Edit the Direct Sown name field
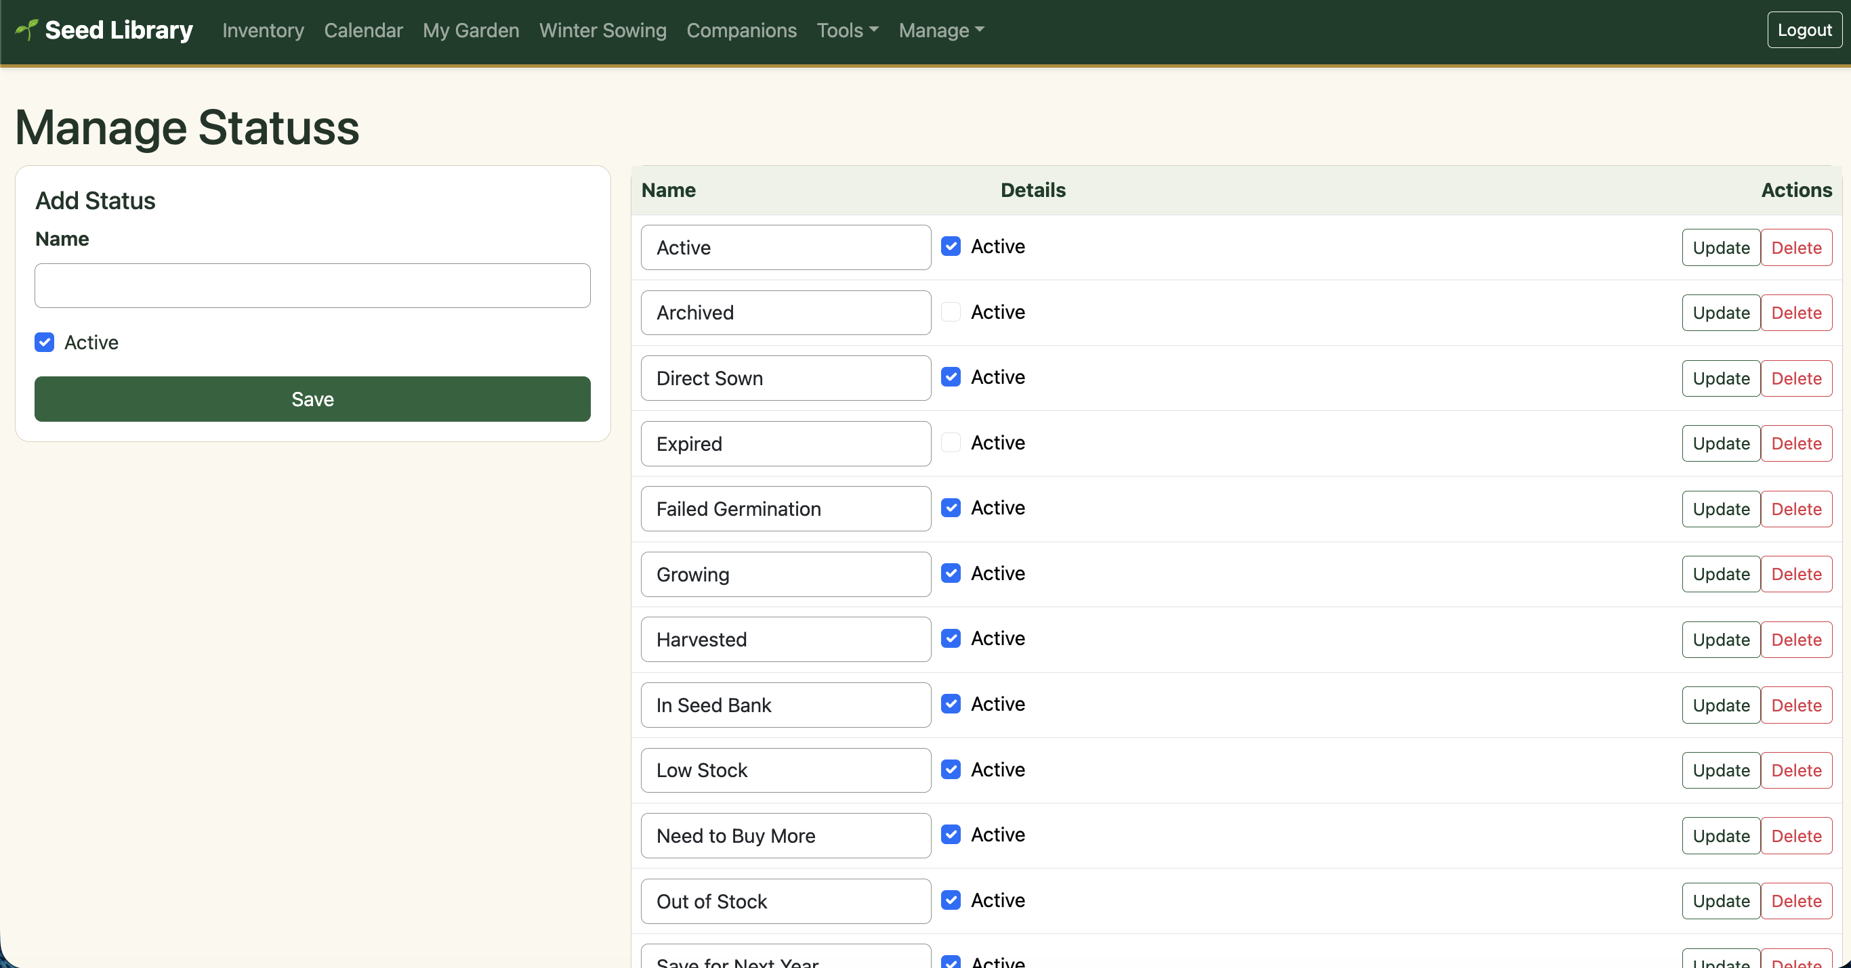The height and width of the screenshot is (968, 1851). pos(785,378)
